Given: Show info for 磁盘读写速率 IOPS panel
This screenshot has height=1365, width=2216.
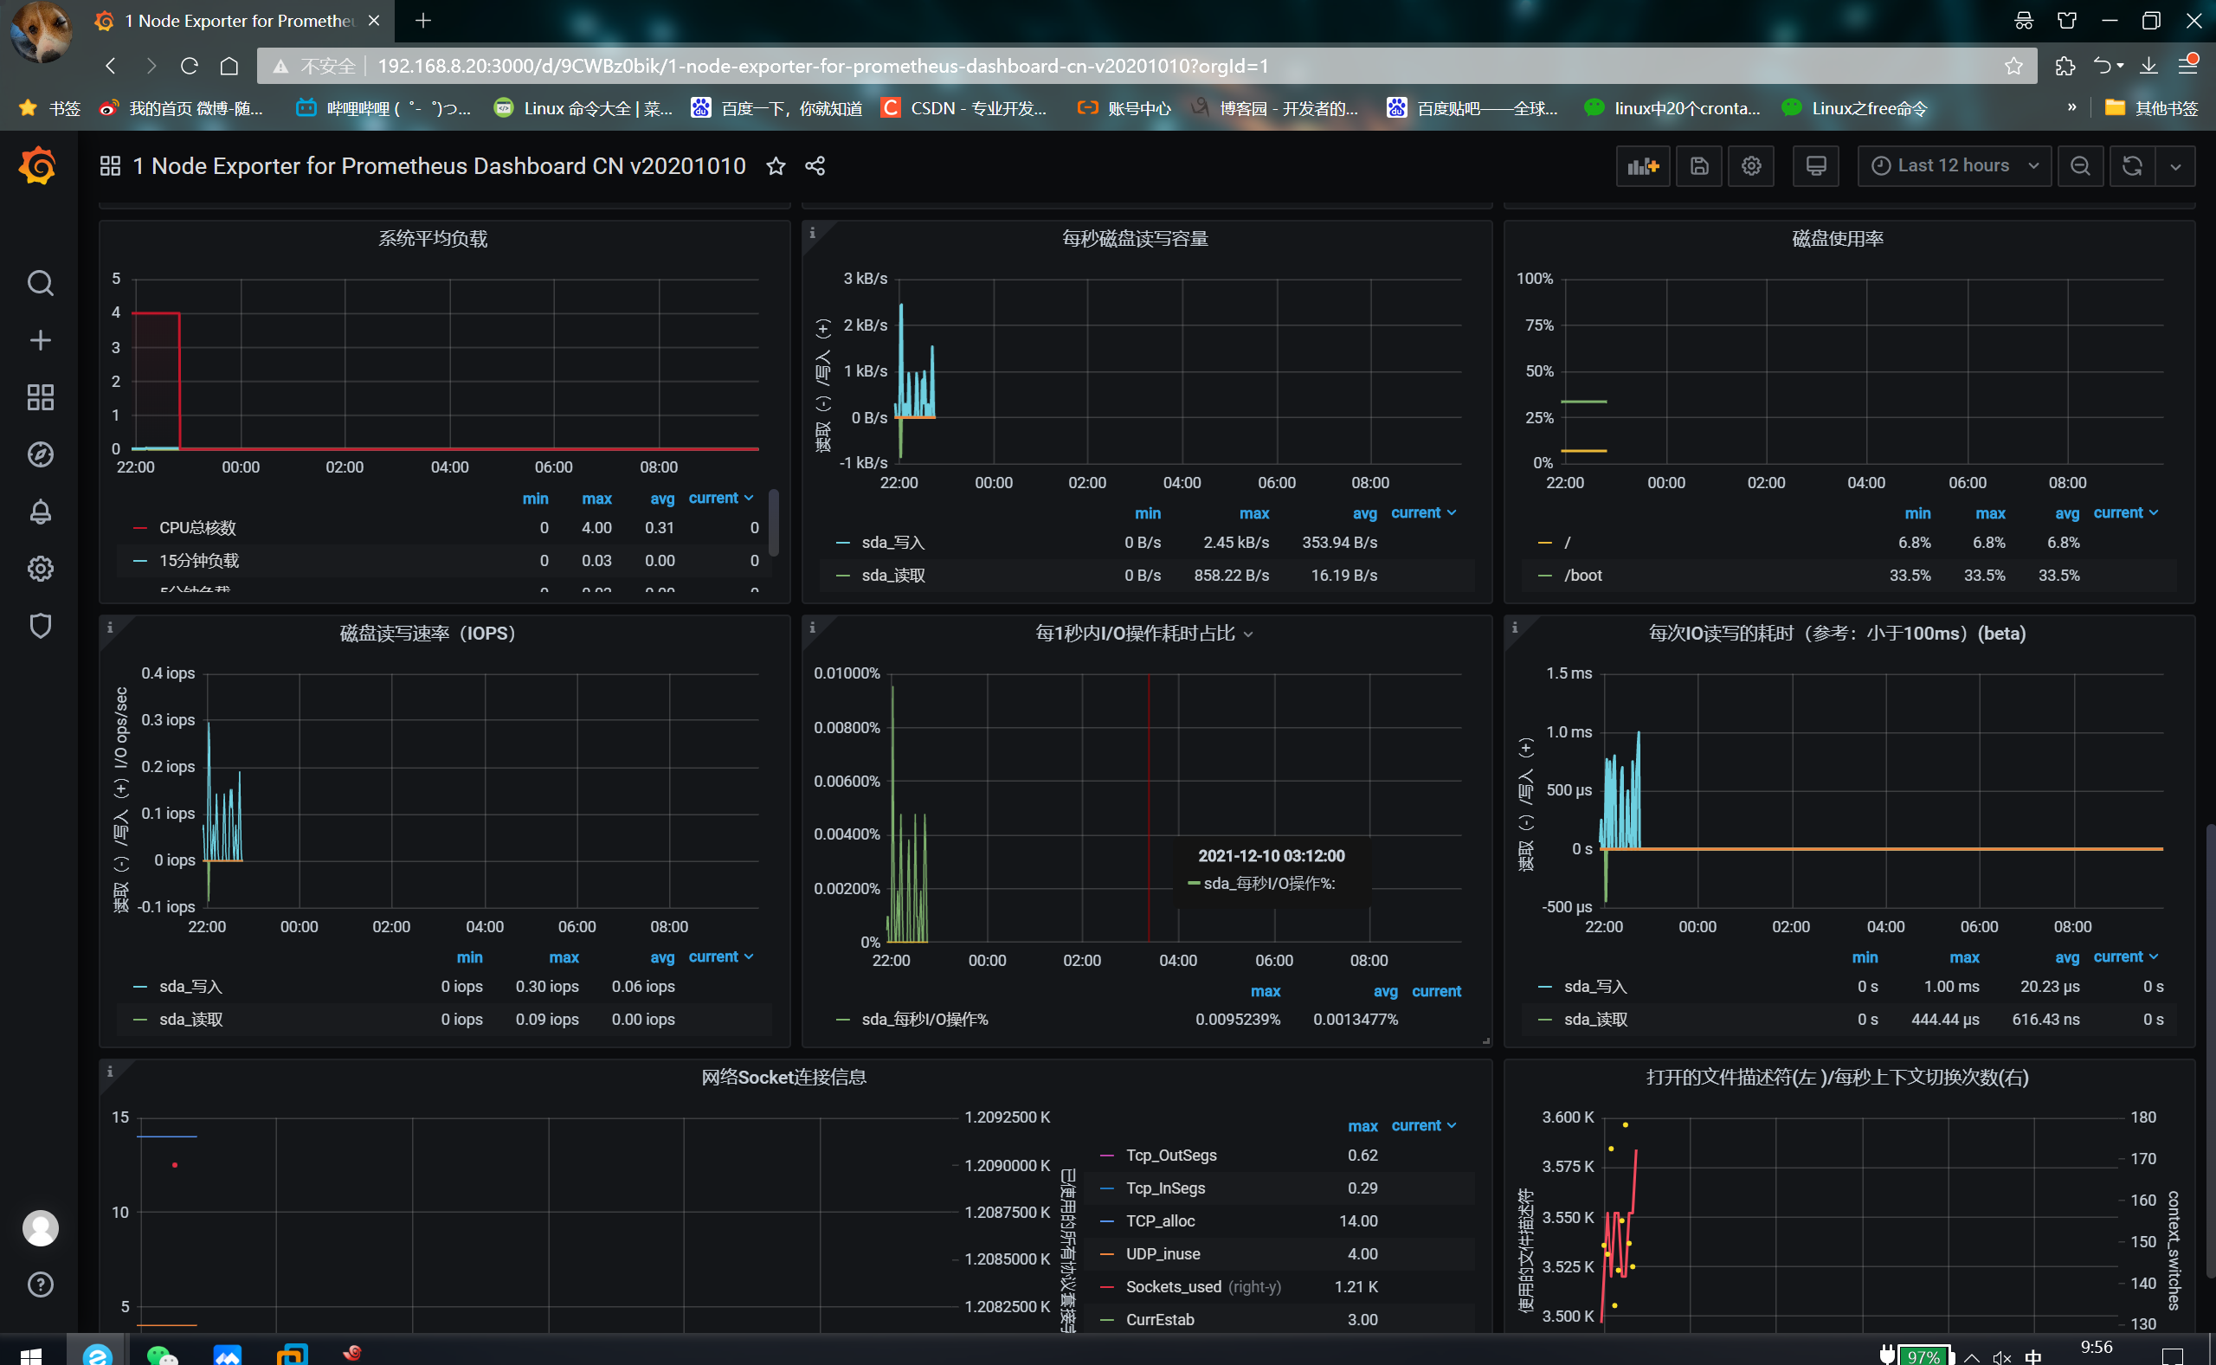Looking at the screenshot, I should tap(110, 628).
